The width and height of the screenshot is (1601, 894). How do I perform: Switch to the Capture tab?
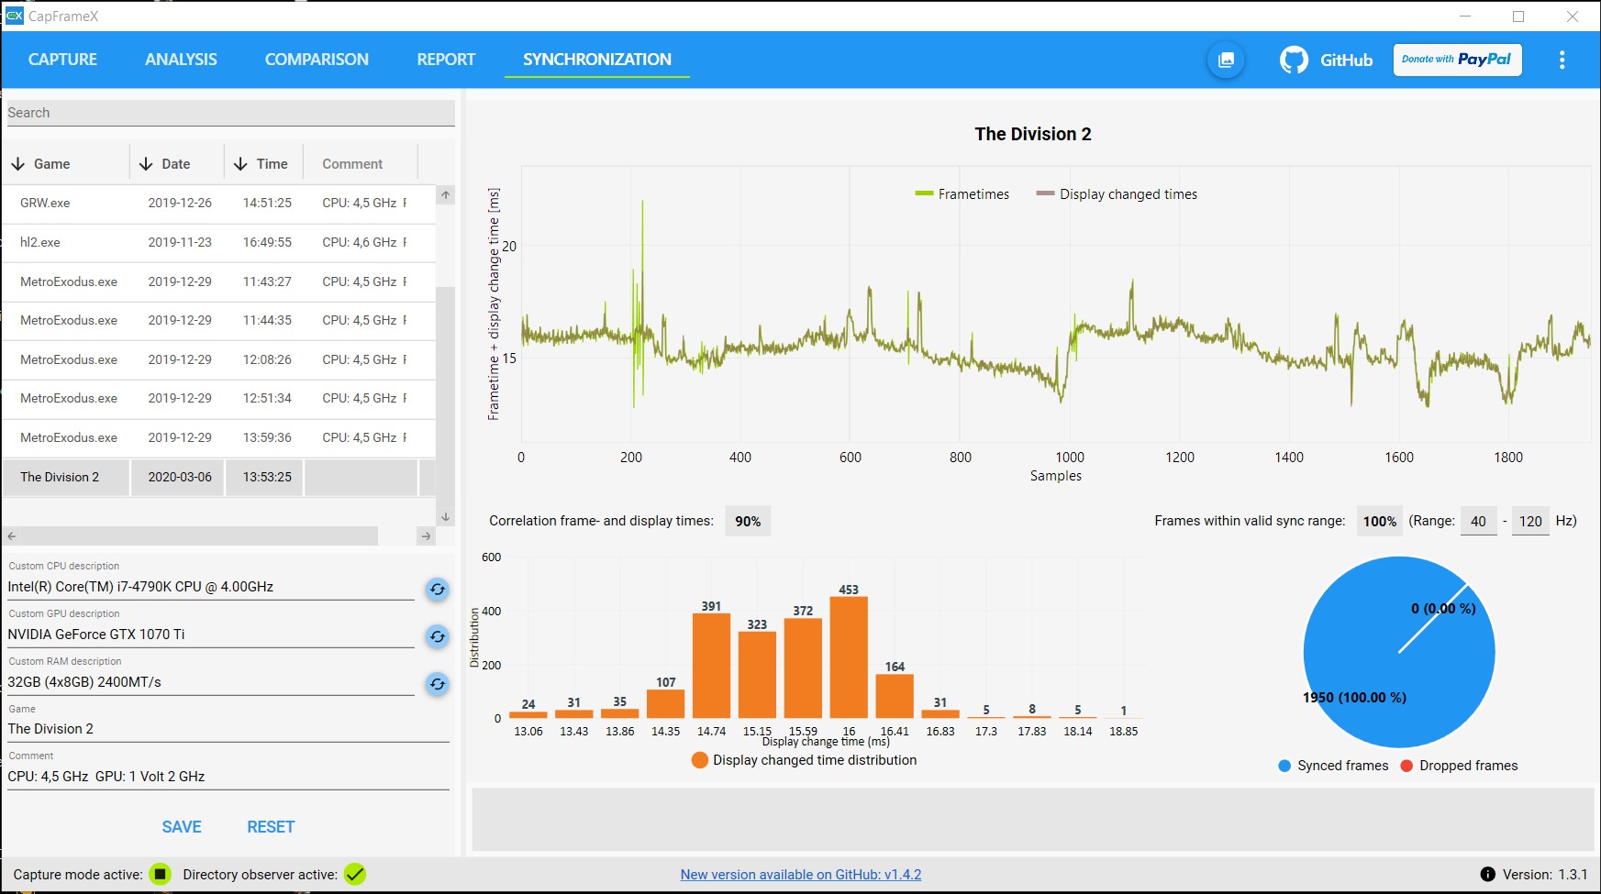(x=62, y=60)
